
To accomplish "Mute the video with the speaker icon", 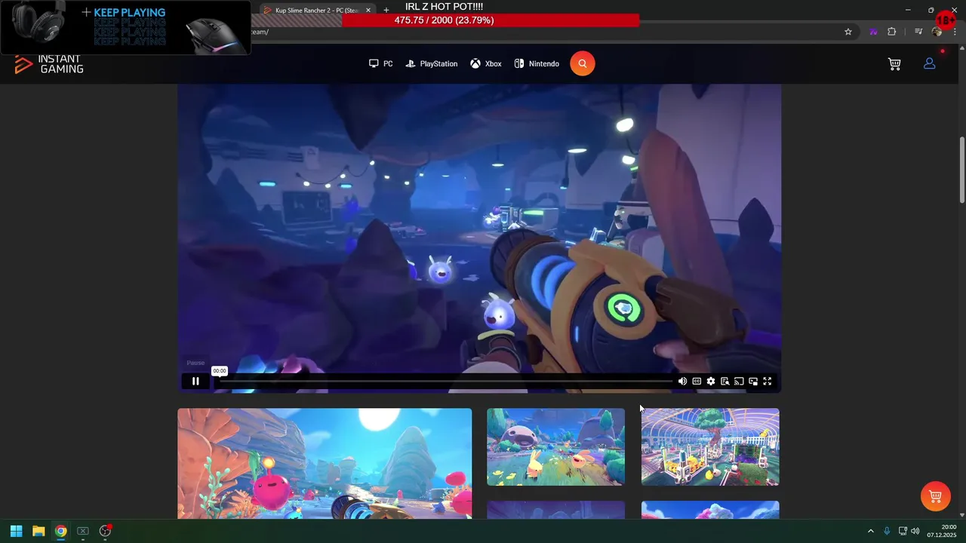I will coord(682,381).
